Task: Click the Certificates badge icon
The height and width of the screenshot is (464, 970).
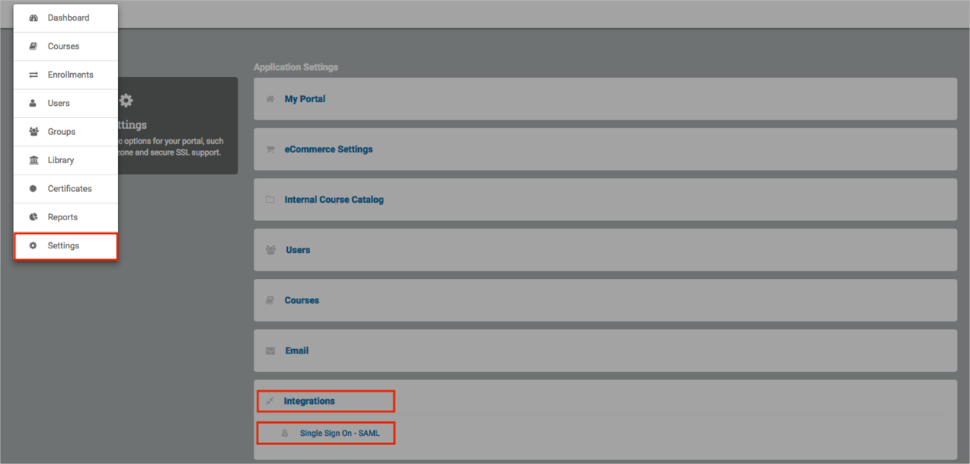Action: click(x=33, y=188)
